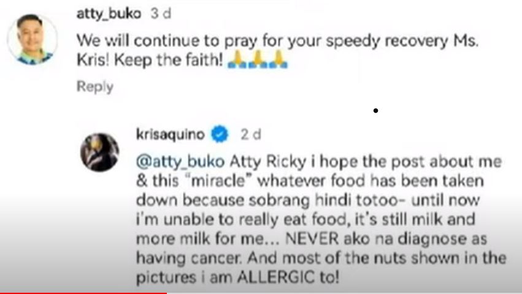
Task: Click the "Keep the faith!" text
Action: coord(169,60)
